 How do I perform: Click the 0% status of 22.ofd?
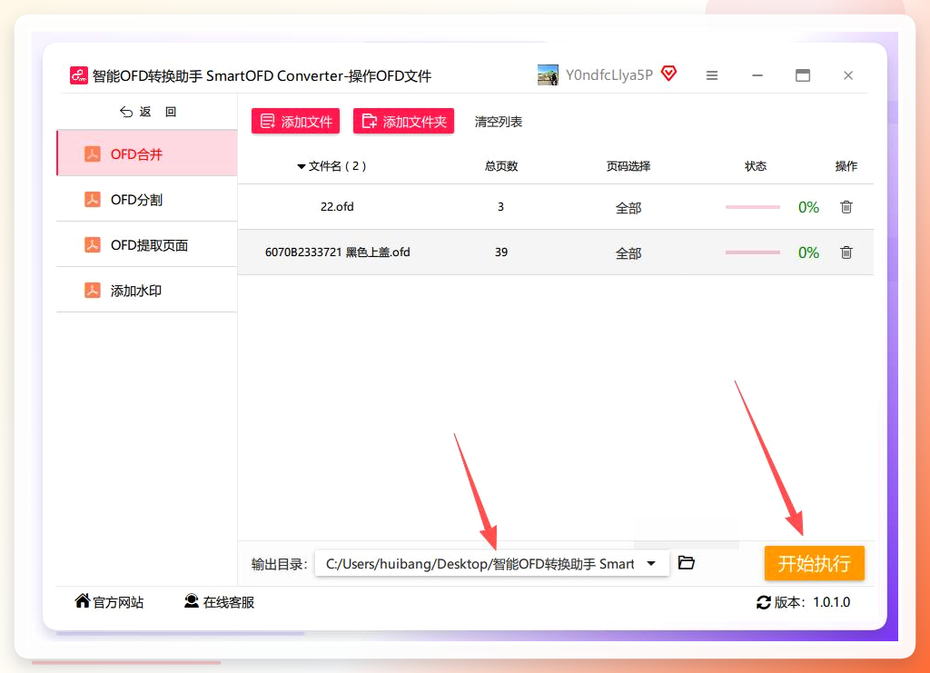(808, 207)
